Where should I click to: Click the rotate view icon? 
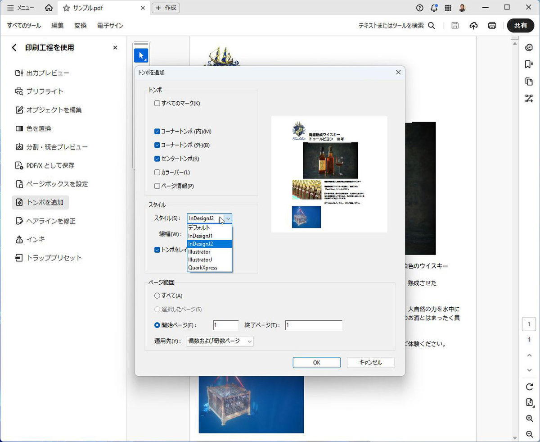pyautogui.click(x=529, y=387)
